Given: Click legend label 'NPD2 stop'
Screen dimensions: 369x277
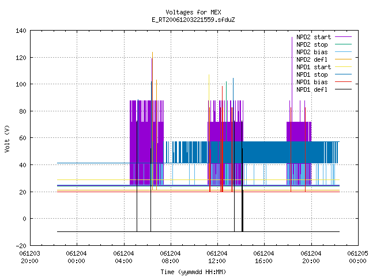Looking at the screenshot, I should point(312,44).
